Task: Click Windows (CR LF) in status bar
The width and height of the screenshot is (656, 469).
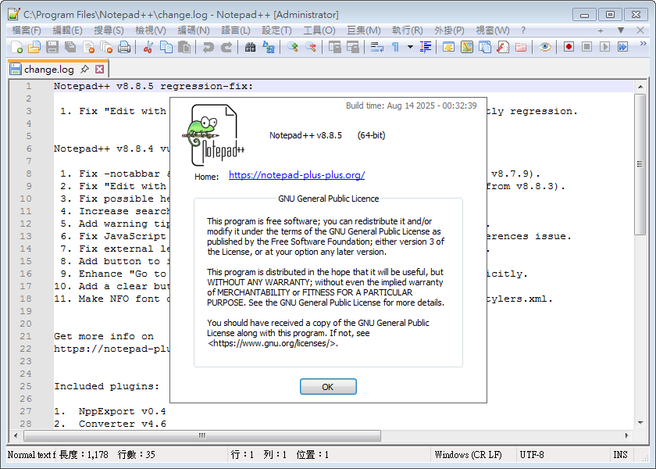Action: coord(468,455)
